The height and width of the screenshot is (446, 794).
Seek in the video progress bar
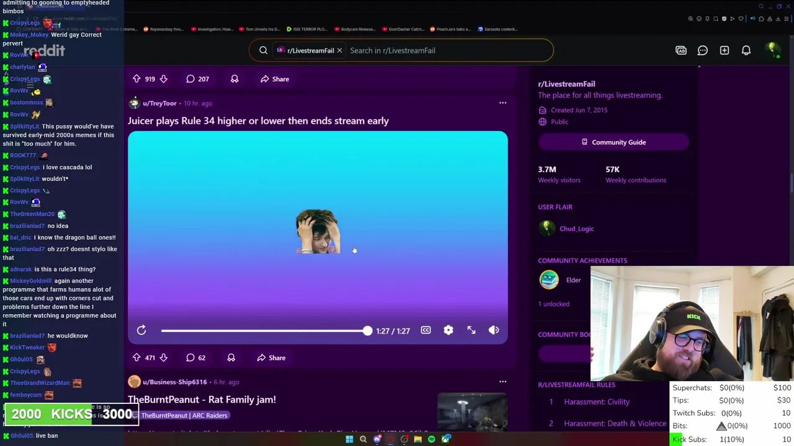coord(265,331)
